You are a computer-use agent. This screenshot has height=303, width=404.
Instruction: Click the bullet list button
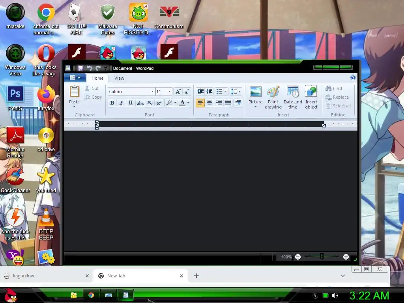pos(219,92)
